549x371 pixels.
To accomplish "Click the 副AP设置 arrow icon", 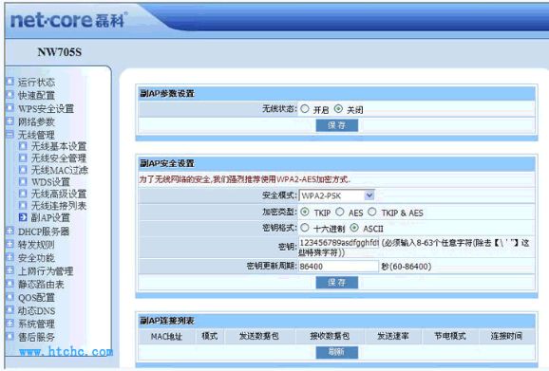I will click(x=23, y=217).
